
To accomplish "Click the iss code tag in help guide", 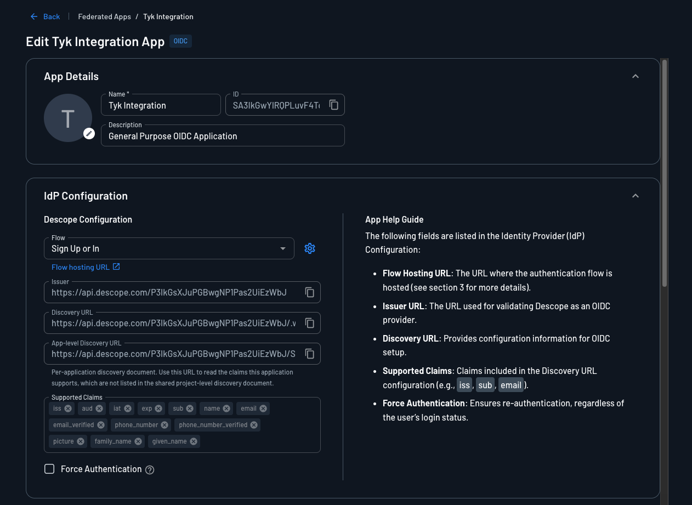I will coord(464,385).
